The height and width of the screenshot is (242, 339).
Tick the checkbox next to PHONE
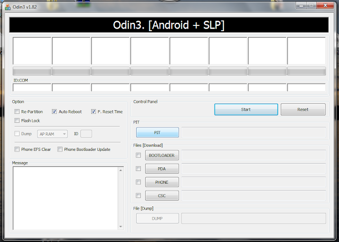[x=138, y=182]
